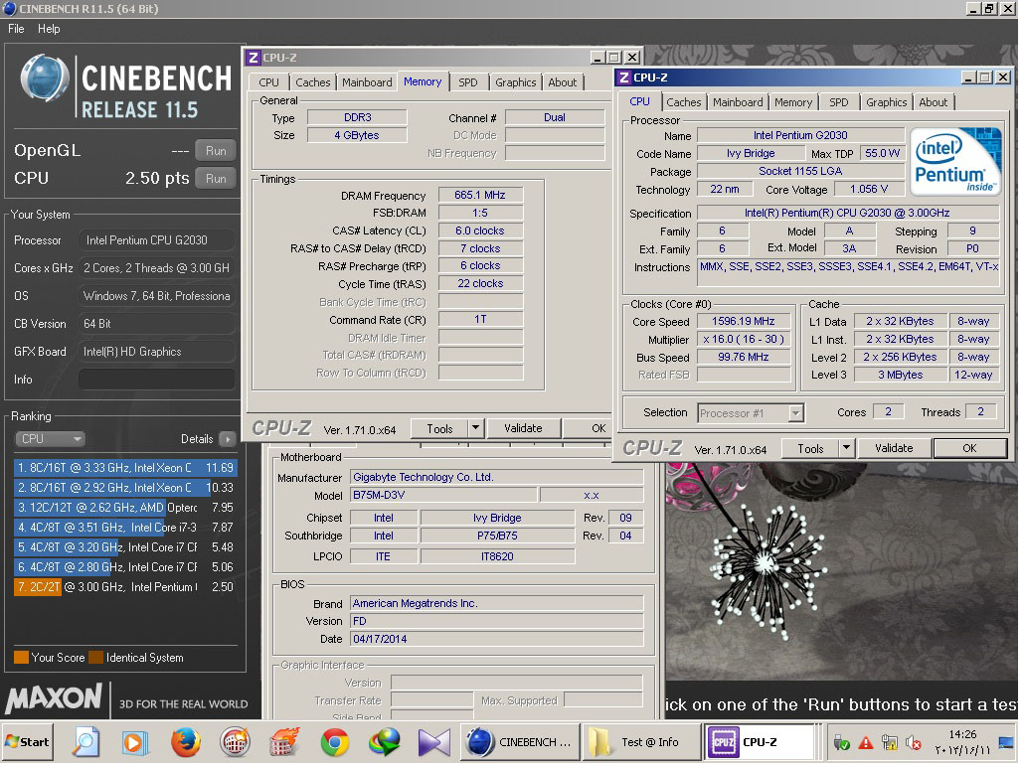Open the Cinebench Help menu
Screen dimensions: 1023x769
pyautogui.click(x=49, y=29)
